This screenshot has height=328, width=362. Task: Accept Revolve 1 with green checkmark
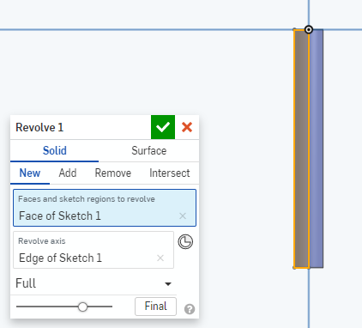click(163, 127)
